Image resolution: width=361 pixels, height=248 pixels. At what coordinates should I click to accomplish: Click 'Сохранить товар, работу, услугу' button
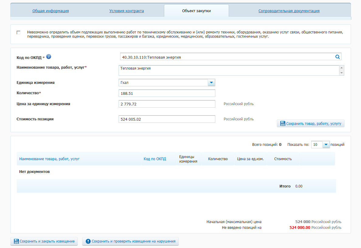(x=311, y=123)
